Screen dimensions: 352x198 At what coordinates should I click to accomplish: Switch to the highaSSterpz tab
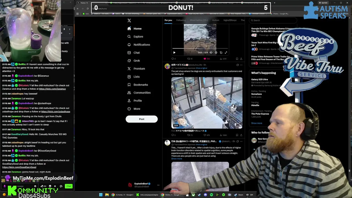point(230,20)
